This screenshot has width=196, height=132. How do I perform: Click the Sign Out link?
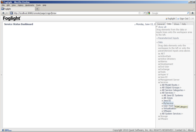[x=184, y=19]
